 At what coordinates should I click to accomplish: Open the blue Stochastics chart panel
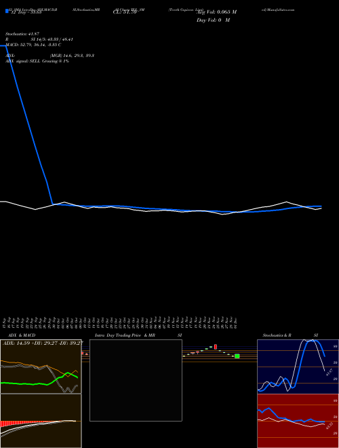click(x=298, y=367)
